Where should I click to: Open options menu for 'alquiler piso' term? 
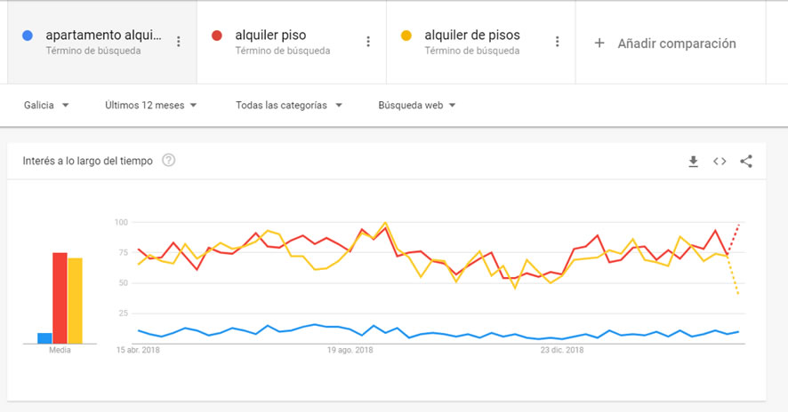point(368,42)
